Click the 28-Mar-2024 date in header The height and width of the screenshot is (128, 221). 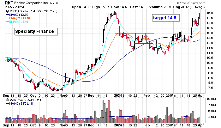point(15,7)
